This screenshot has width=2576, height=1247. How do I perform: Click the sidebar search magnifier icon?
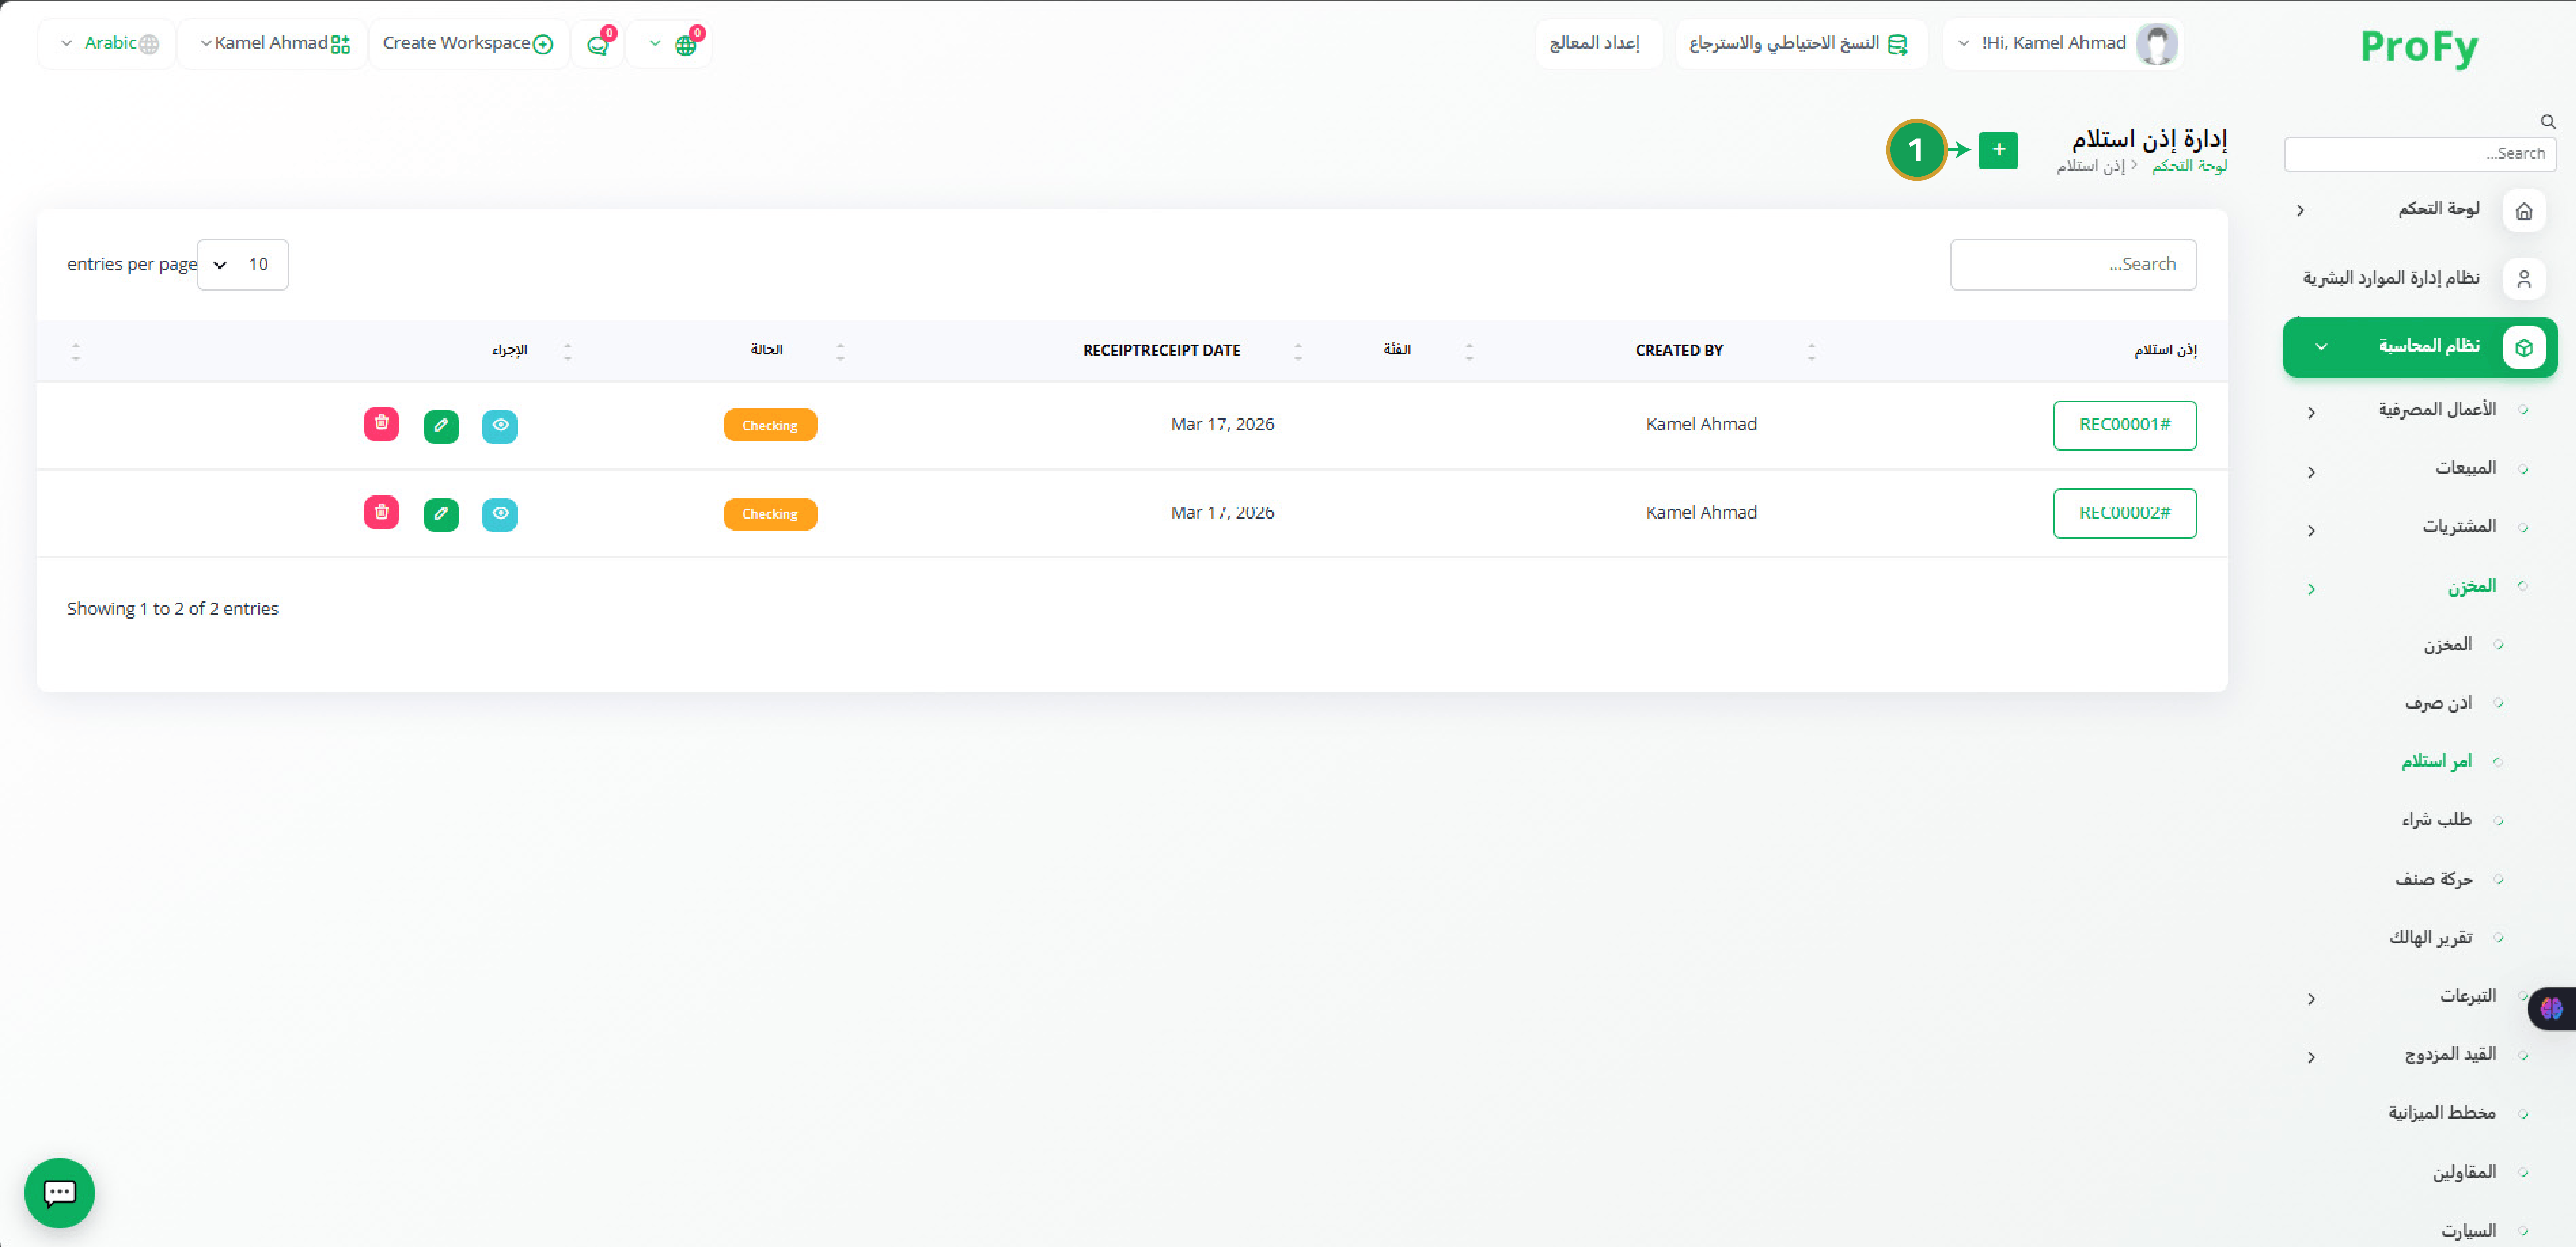2547,122
